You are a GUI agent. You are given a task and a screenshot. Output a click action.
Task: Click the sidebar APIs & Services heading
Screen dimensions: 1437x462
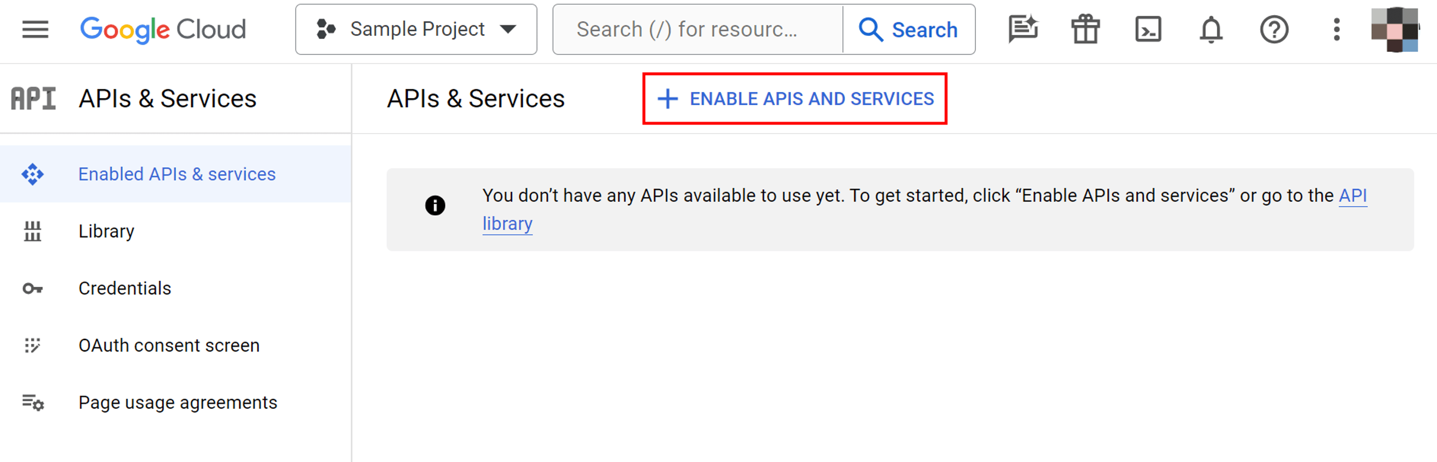click(167, 99)
